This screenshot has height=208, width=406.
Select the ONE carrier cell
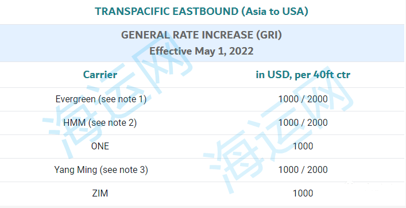100,146
